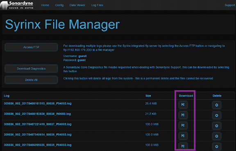Image resolution: width=236 pixels, height=151 pixels.
Task: Click the Delete All button
Action: click(x=31, y=80)
